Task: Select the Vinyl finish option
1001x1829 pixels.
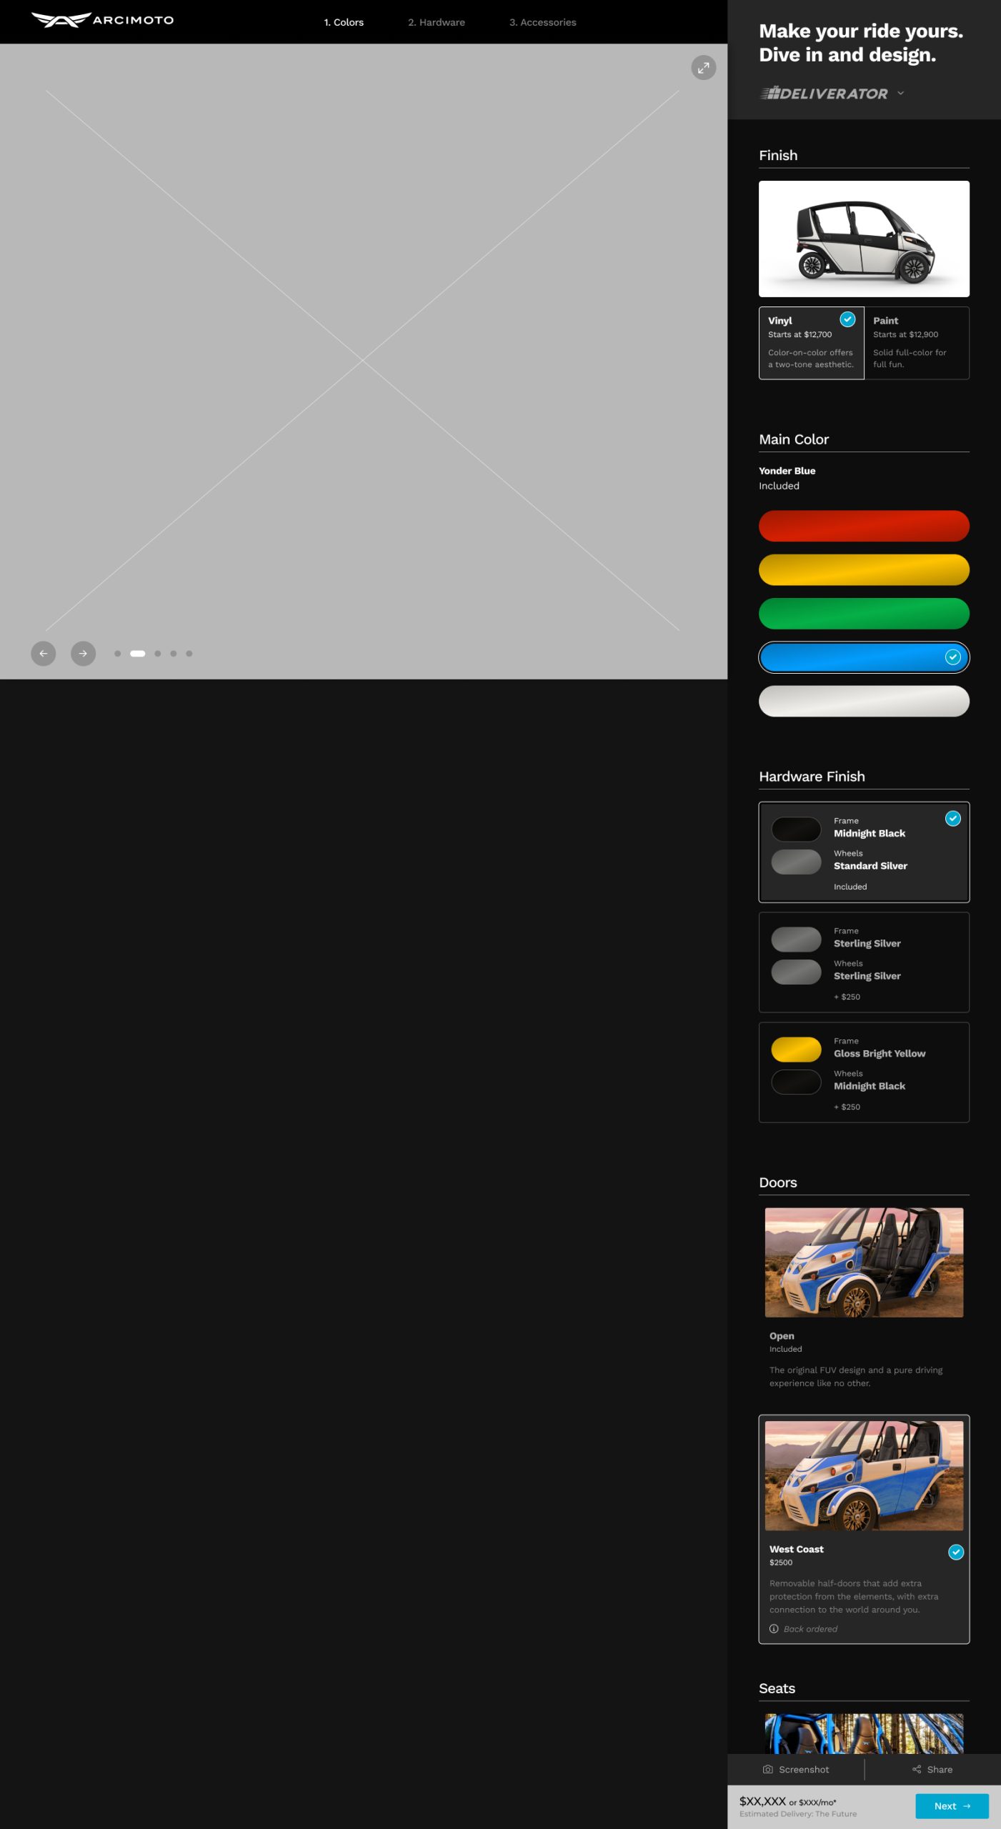Action: click(811, 342)
